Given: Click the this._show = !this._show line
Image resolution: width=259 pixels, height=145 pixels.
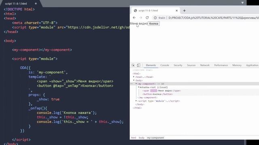Looking at the screenshot, I should [63, 117].
